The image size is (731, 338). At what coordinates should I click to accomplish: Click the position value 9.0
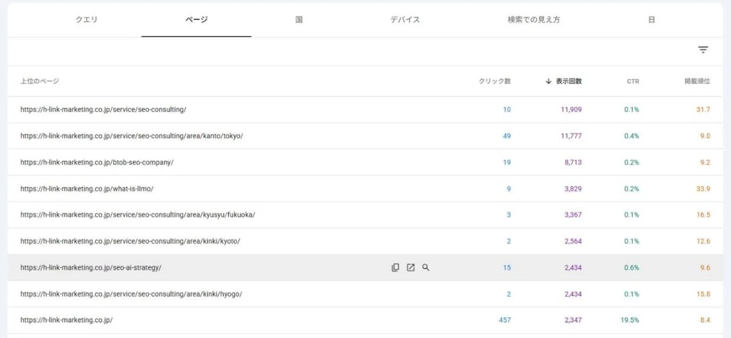tap(705, 136)
